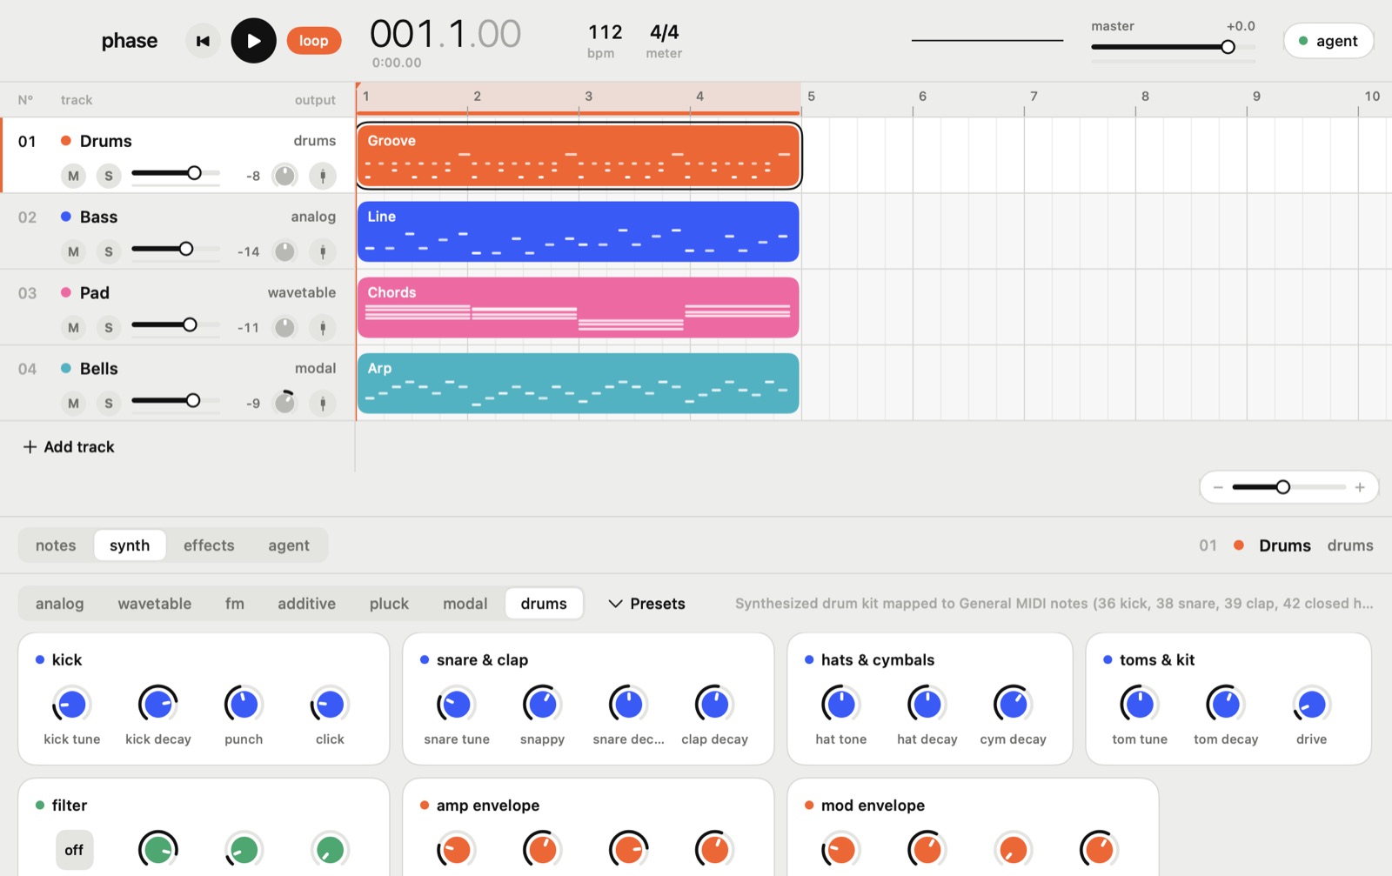The height and width of the screenshot is (876, 1392).
Task: Open the Presets dropdown
Action: click(x=646, y=604)
